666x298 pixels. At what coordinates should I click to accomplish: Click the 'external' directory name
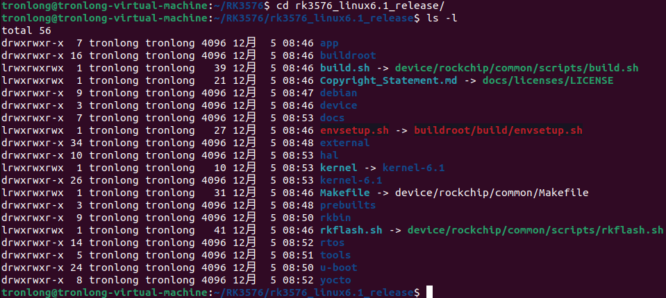tap(345, 143)
